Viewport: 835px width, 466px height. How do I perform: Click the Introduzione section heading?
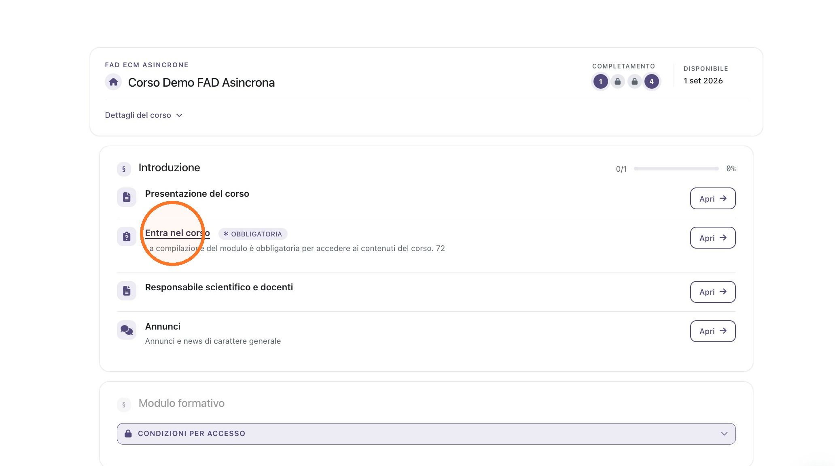[169, 168]
